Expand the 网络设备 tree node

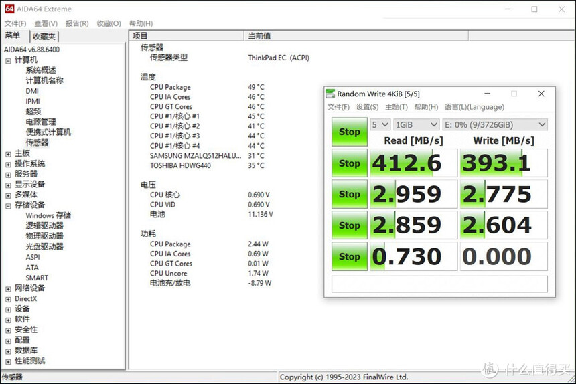pyautogui.click(x=8, y=289)
